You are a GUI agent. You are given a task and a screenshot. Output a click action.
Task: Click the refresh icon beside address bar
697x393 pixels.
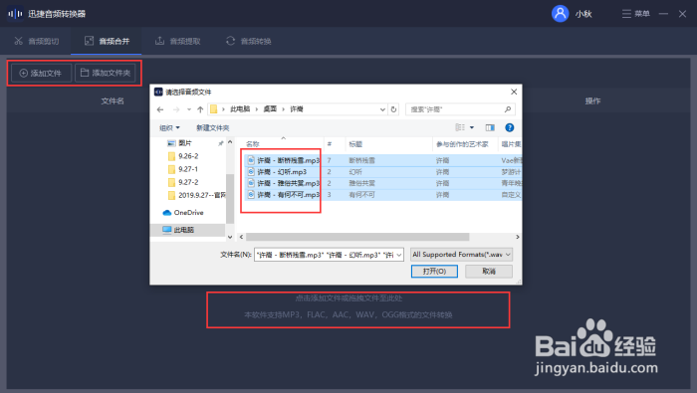click(393, 109)
